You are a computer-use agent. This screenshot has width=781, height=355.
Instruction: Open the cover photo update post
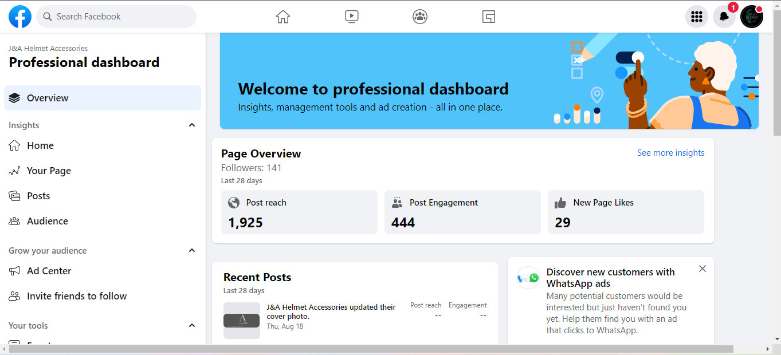pos(331,312)
